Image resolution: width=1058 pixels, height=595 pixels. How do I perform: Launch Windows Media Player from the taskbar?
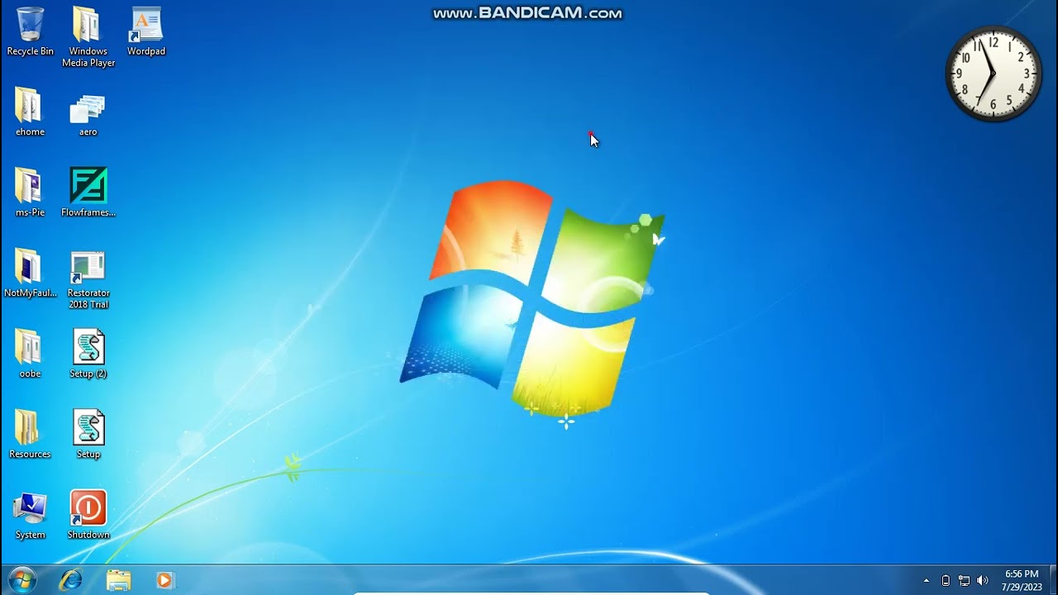click(x=164, y=580)
